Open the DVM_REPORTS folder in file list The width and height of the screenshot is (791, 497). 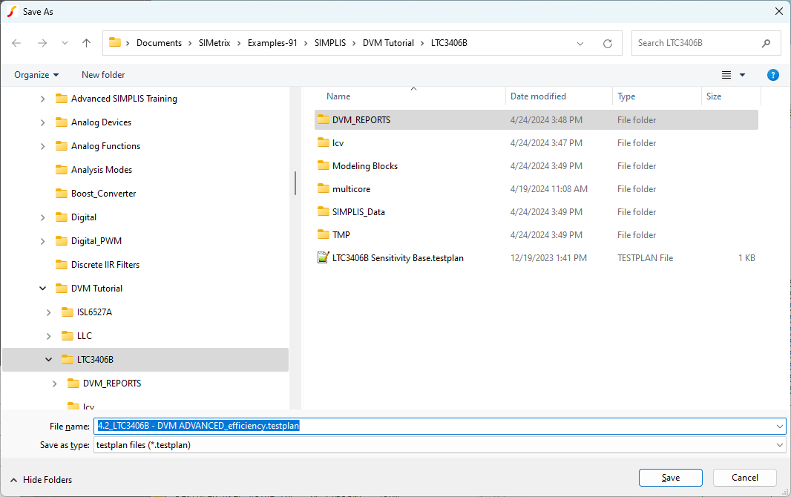click(x=361, y=120)
